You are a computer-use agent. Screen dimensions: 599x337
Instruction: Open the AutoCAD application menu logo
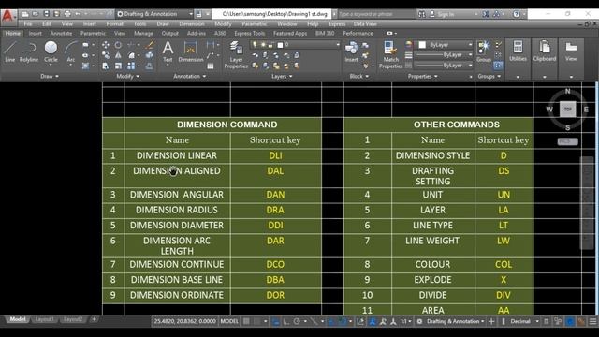click(7, 16)
